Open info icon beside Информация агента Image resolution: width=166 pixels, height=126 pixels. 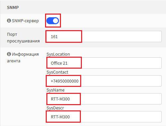pos(9,54)
